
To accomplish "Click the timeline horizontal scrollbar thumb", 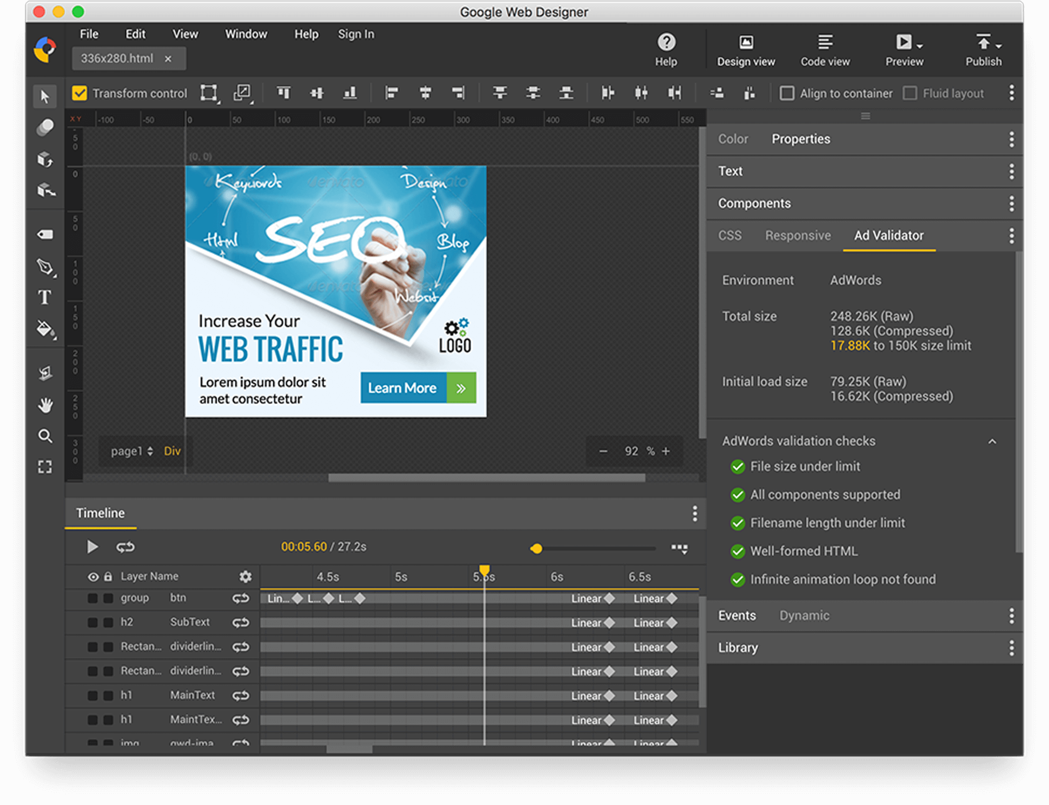I will [x=350, y=749].
